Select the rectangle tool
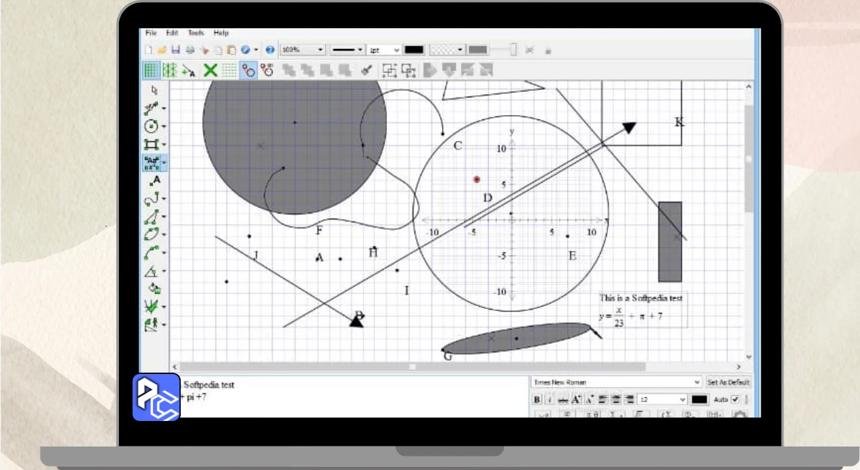860x470 pixels. tap(151, 144)
